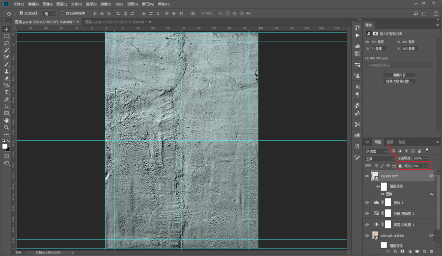
Task: Select the Zoom tool in toolbar
Action: pyautogui.click(x=6, y=127)
